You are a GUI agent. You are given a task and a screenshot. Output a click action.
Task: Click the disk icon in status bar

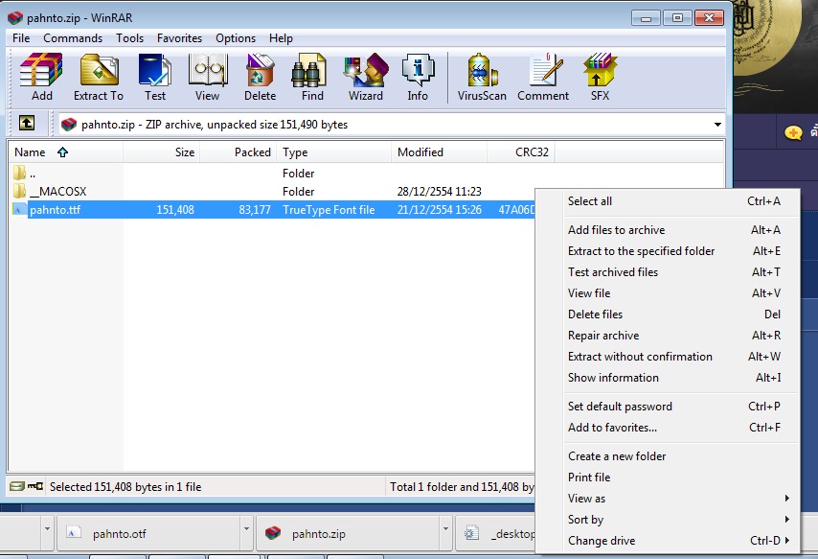pyautogui.click(x=17, y=486)
